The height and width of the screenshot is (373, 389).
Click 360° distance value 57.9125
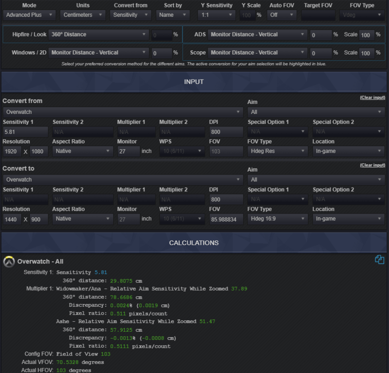(121, 330)
